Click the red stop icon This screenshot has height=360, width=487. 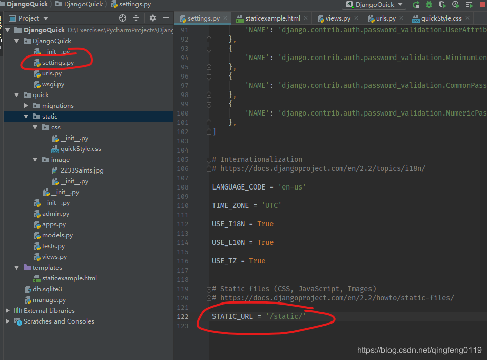tap(482, 4)
